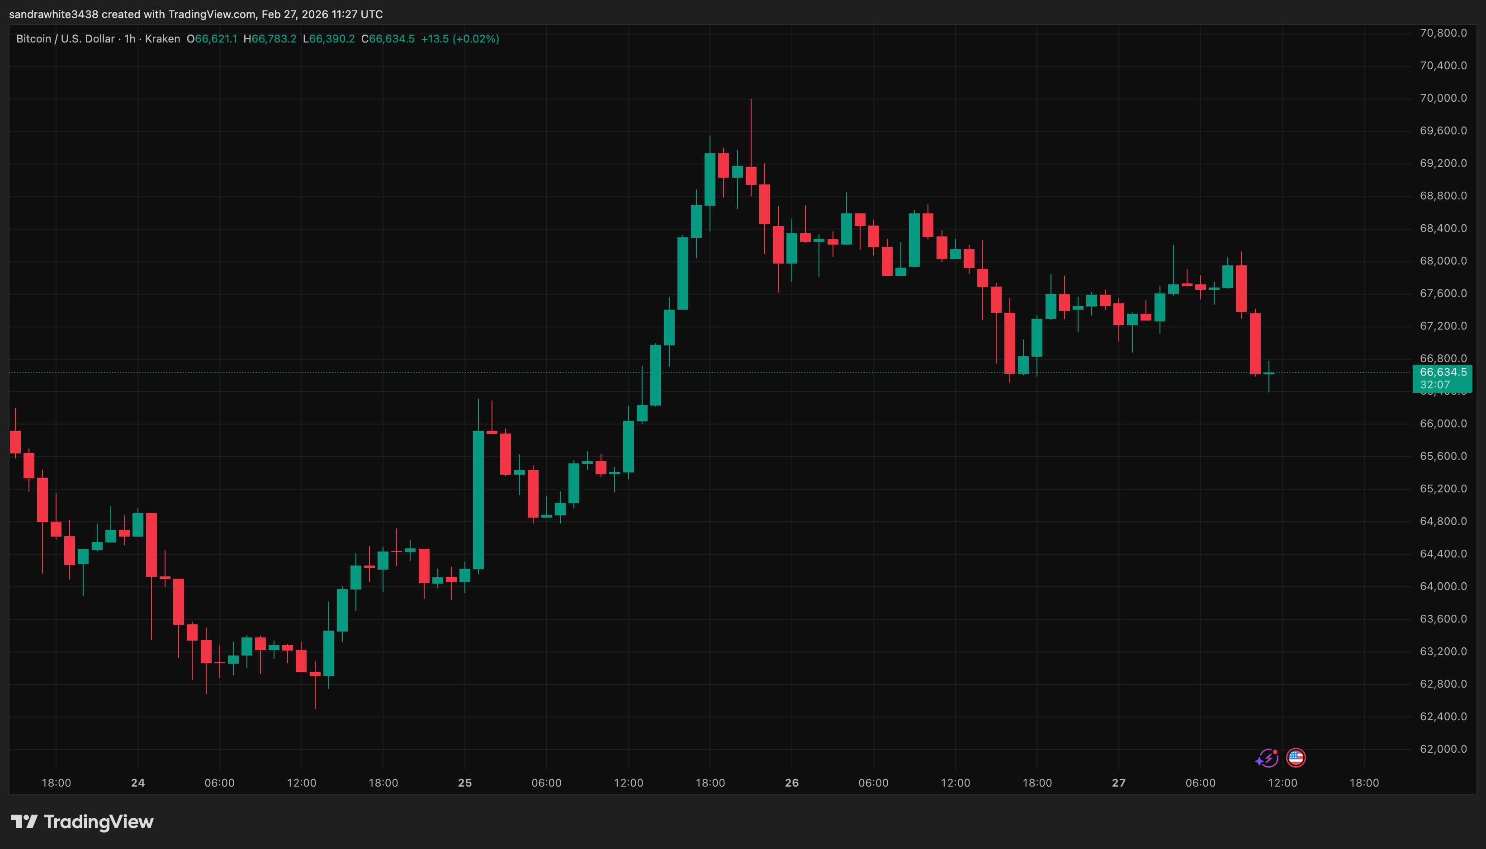Select the 26 date label on the time axis

pyautogui.click(x=792, y=783)
